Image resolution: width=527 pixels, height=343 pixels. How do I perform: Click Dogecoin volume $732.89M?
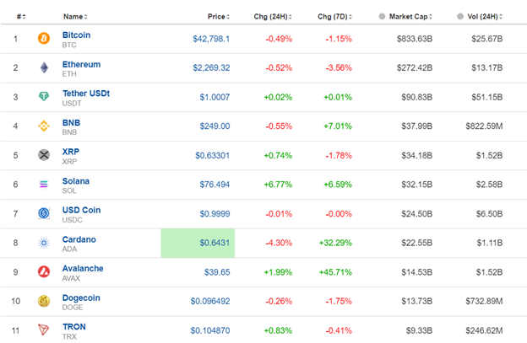[x=484, y=301]
